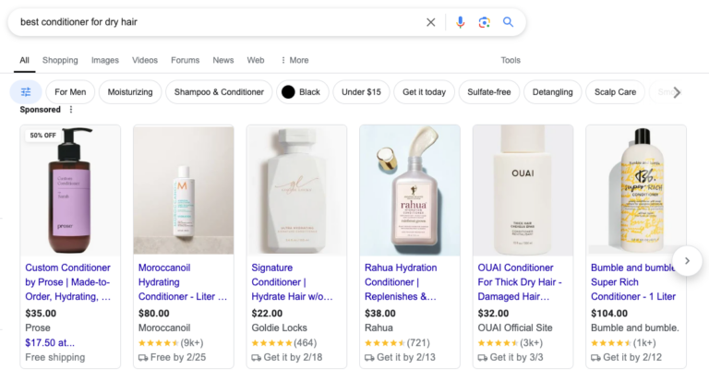Expand the More search categories menu
This screenshot has height=381, width=709.
pos(294,60)
